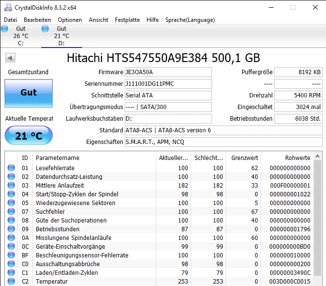Click the status icon of Datendurchsatz-Leistung row
Image resolution: width=326 pixels, height=286 pixels.
11,176
